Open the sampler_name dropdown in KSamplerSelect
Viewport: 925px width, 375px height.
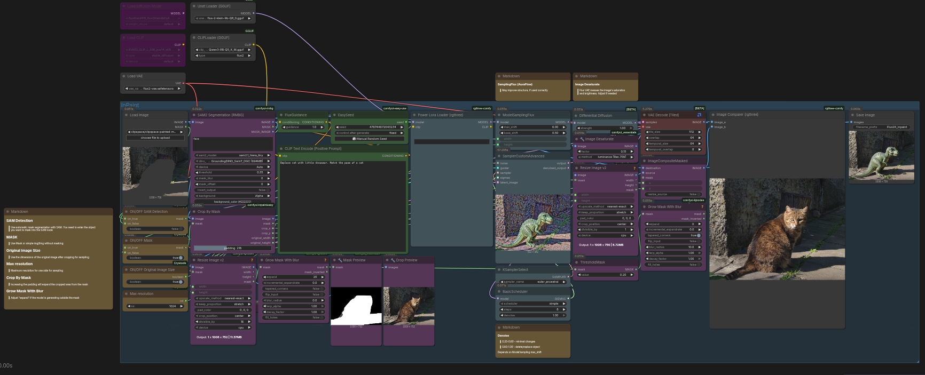tap(532, 282)
